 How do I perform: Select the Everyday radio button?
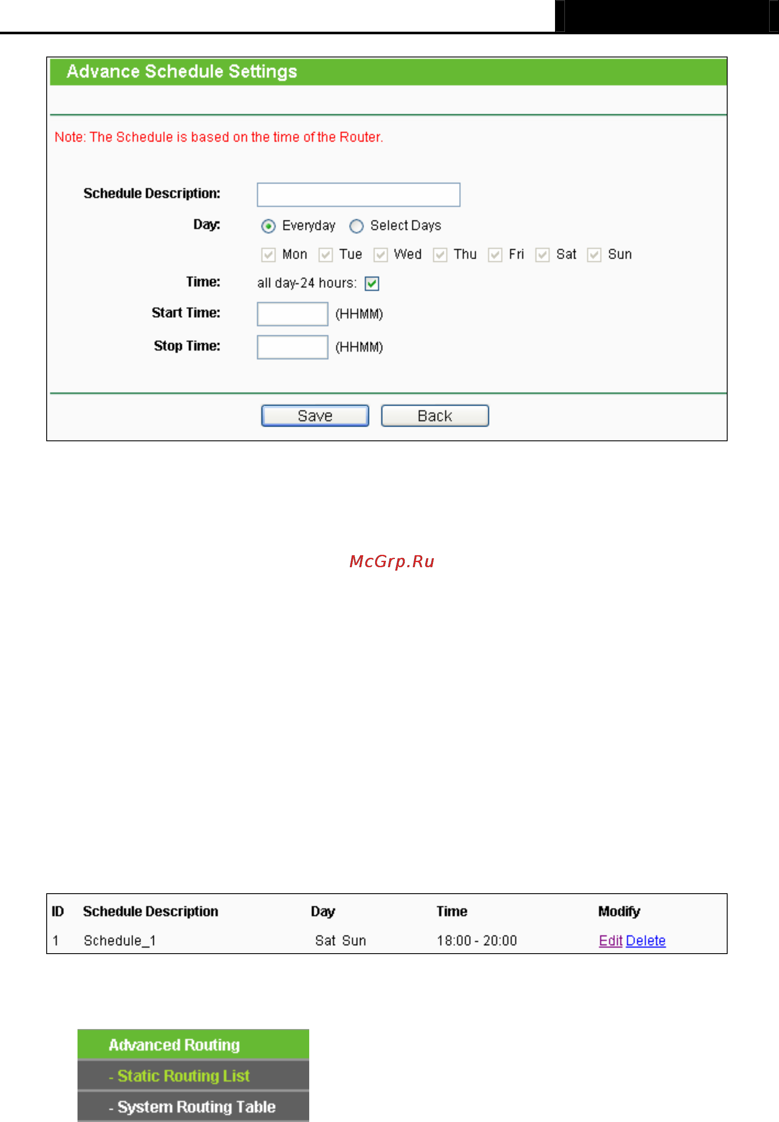pyautogui.click(x=269, y=226)
